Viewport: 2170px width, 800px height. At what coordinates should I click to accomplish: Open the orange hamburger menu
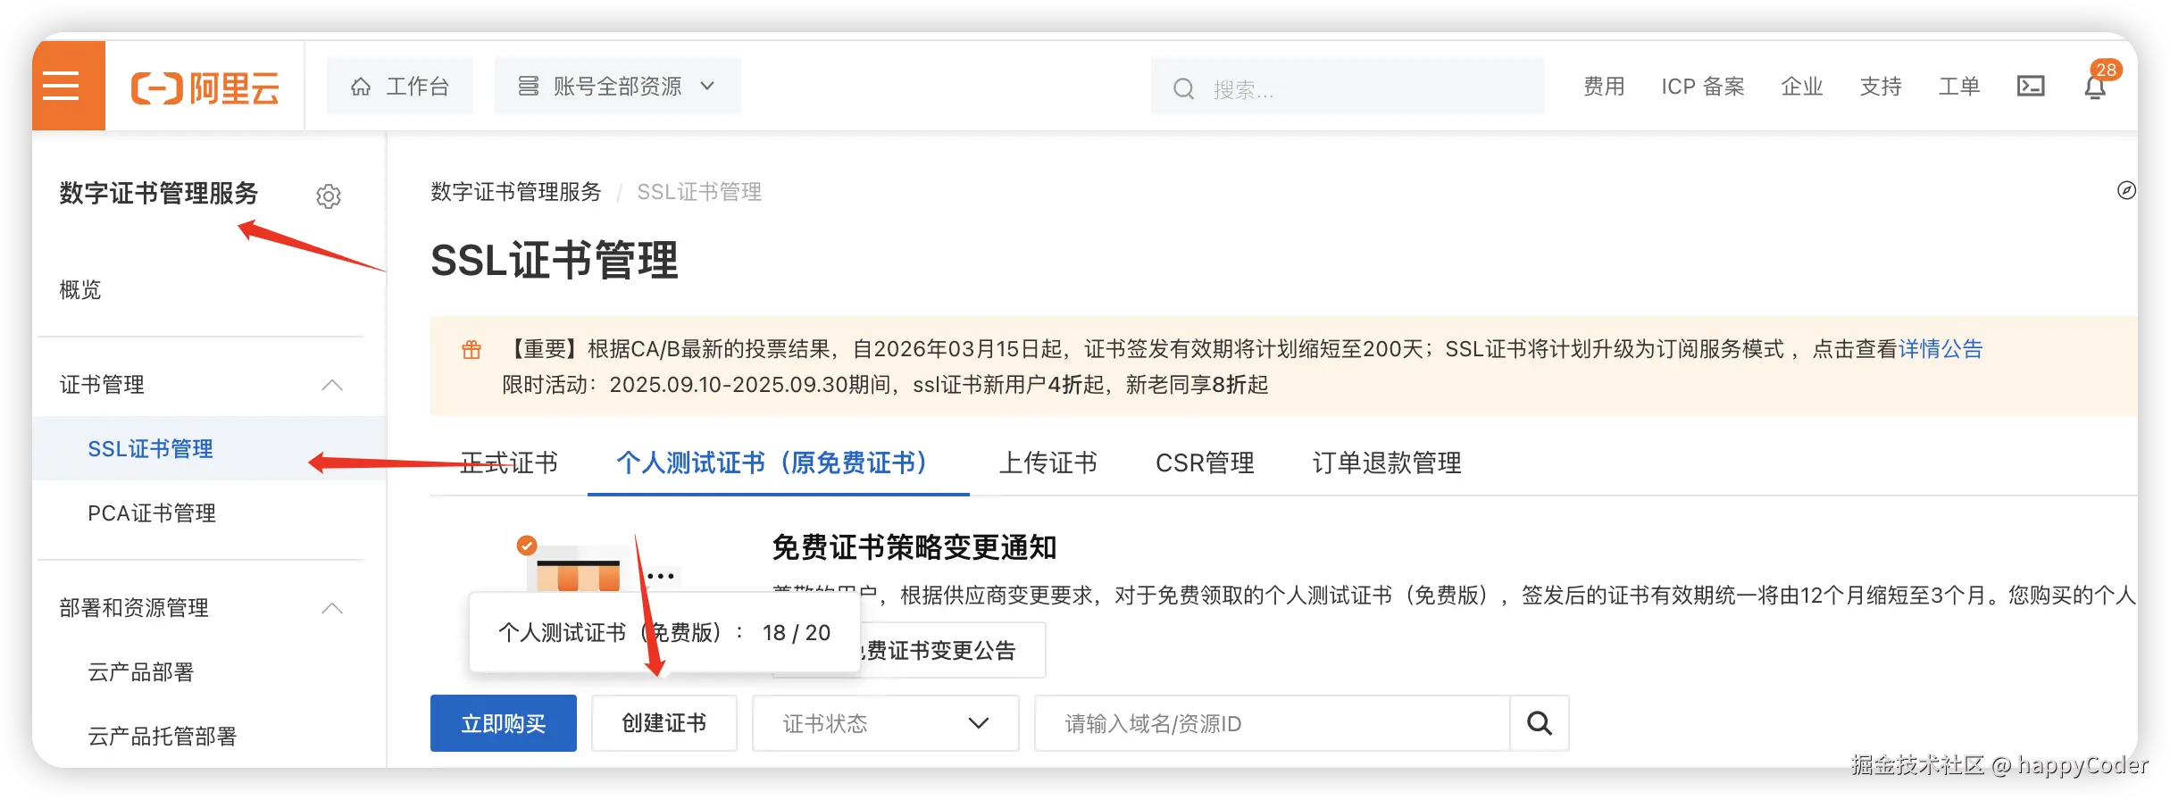(69, 86)
